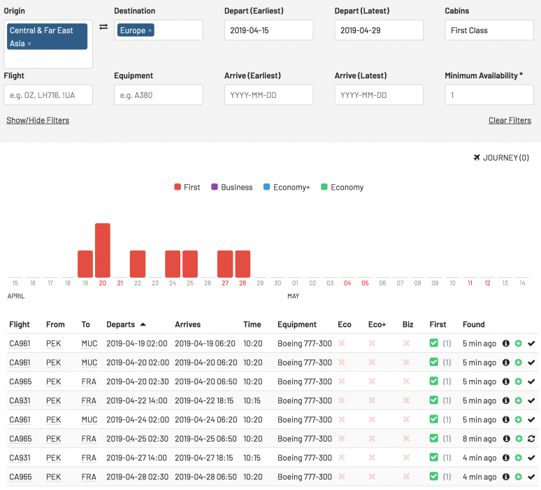Show info for CA961 departing 2019-04-19
The image size is (541, 490).
[505, 344]
